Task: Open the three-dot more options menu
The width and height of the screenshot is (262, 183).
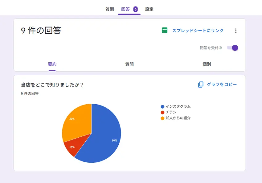Action: 236,31
